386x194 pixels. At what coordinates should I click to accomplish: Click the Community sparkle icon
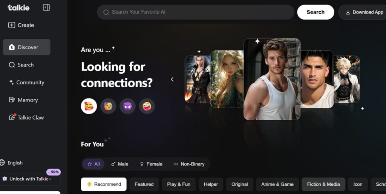point(11,82)
